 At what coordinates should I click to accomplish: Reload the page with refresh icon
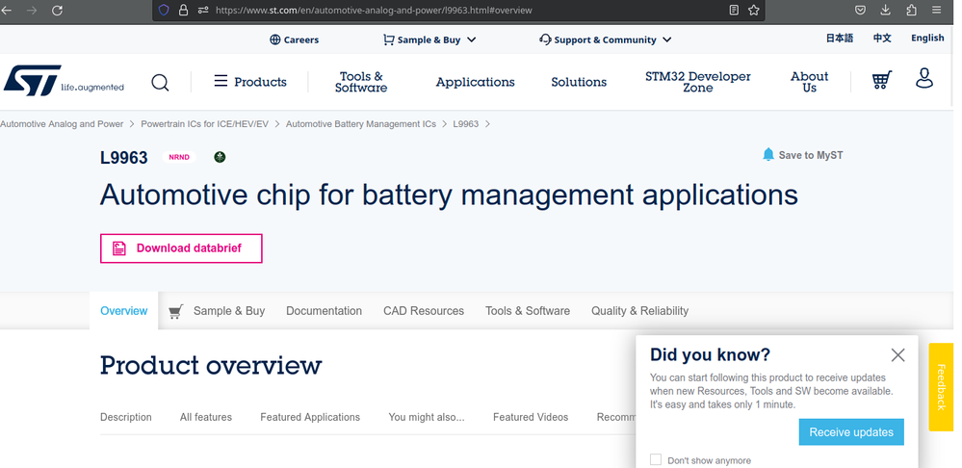[57, 11]
